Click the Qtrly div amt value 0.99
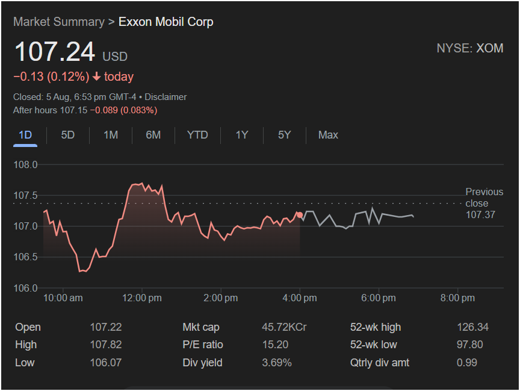 point(467,363)
